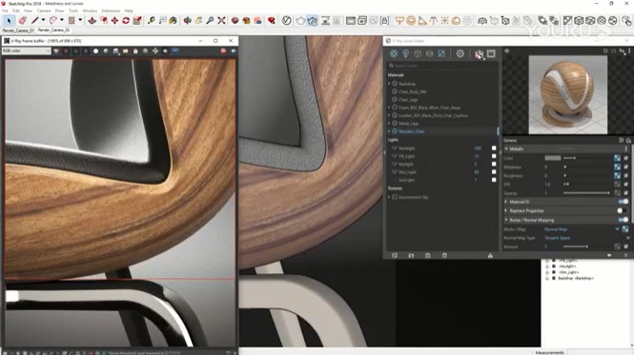Toggle the Backlight light checkbox
This screenshot has height=355, width=634.
tap(494, 148)
